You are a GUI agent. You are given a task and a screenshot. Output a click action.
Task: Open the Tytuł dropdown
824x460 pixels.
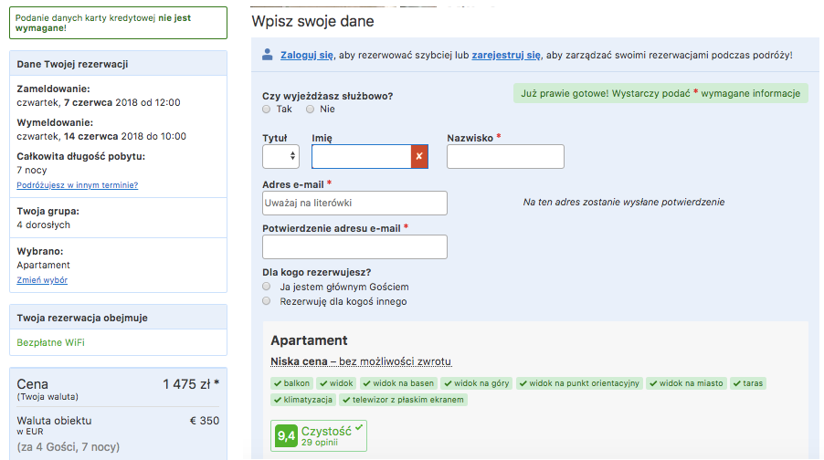[x=280, y=156]
